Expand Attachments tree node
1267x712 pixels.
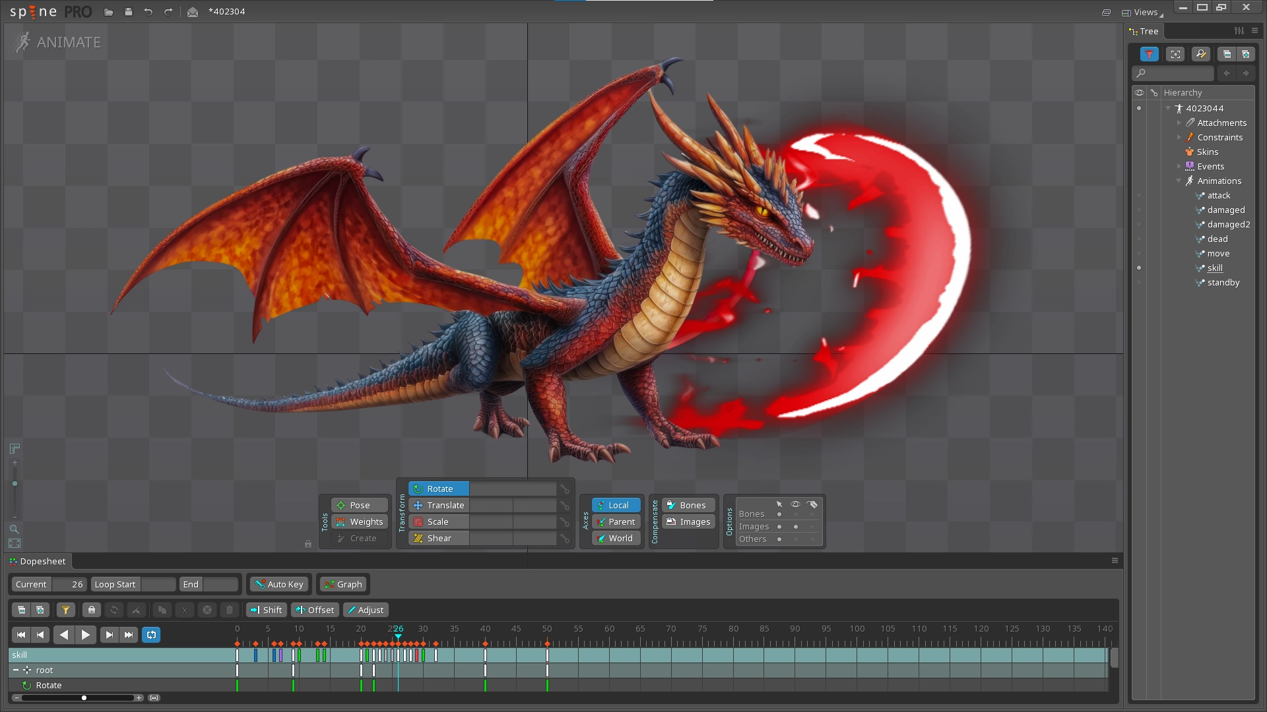(1179, 123)
